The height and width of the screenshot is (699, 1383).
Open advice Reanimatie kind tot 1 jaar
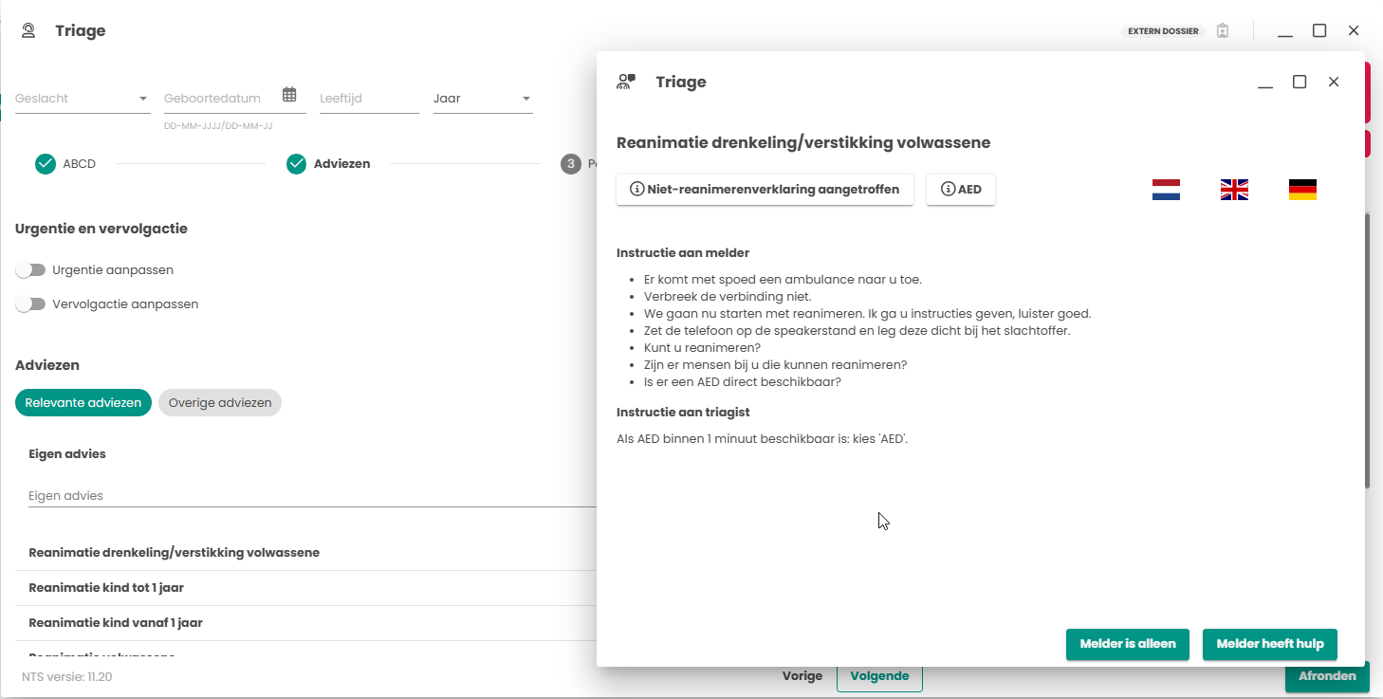point(305,588)
